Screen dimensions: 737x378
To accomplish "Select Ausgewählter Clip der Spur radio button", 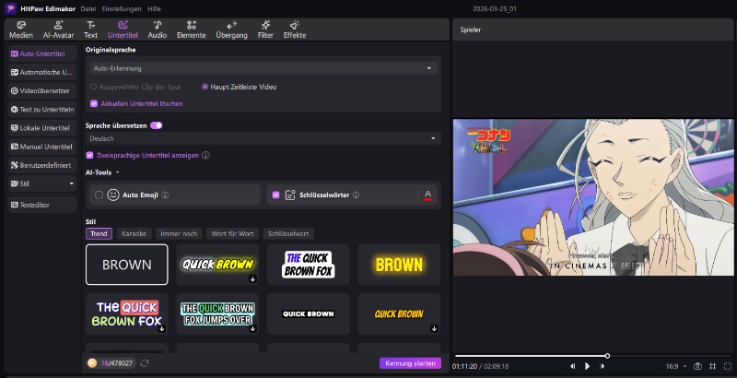I will (x=94, y=87).
